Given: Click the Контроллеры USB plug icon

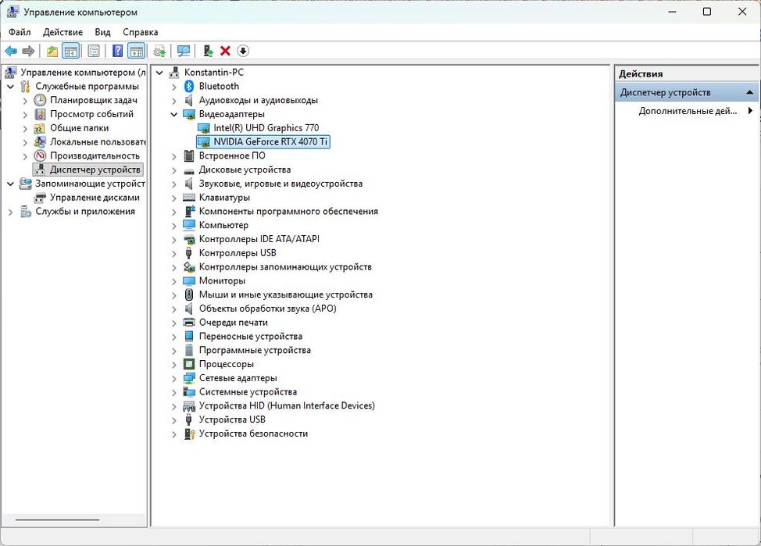Looking at the screenshot, I should 189,253.
